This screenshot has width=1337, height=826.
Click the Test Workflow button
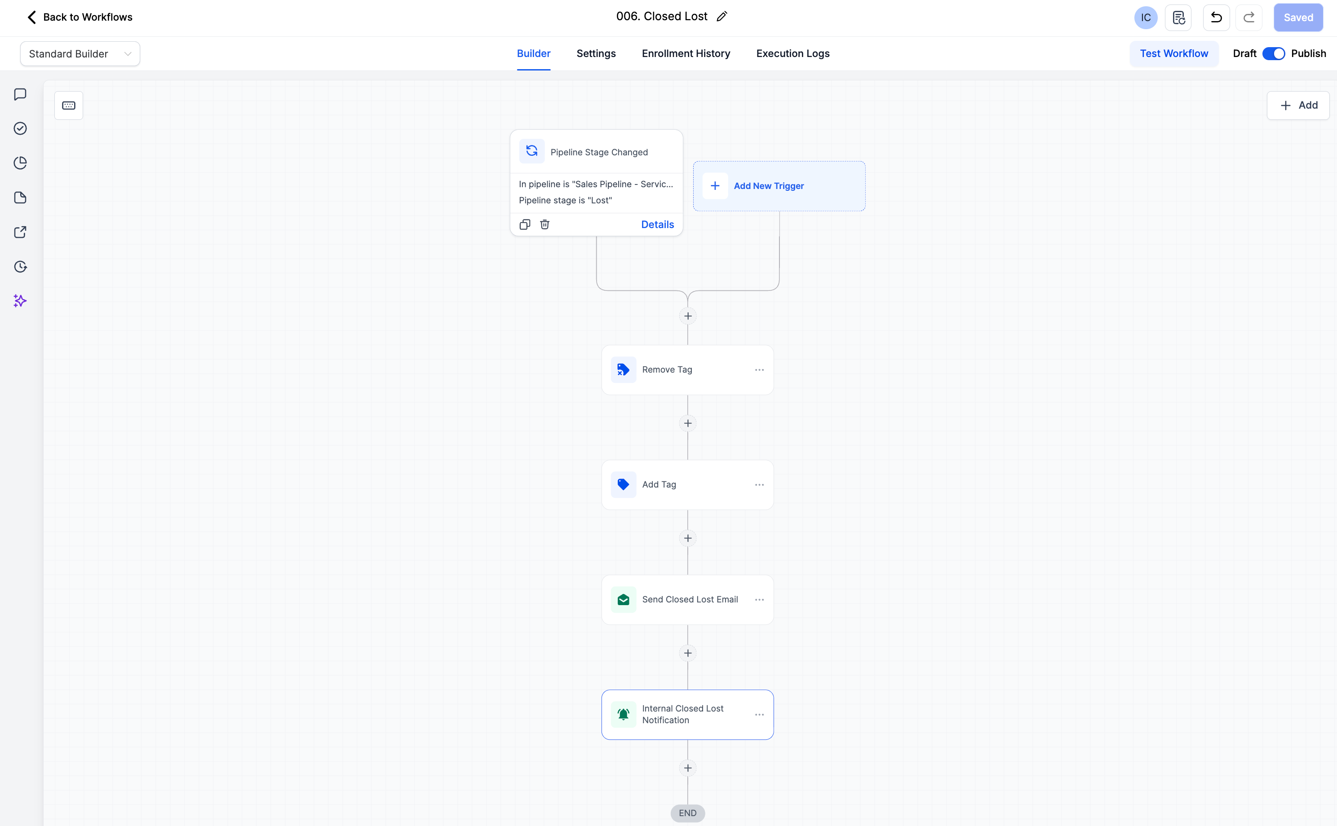(1173, 53)
